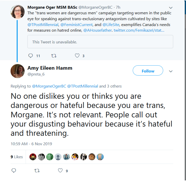This screenshot has width=186, height=184.
Task: Reply to Morgane Oger's tweet
Action: 30,56
